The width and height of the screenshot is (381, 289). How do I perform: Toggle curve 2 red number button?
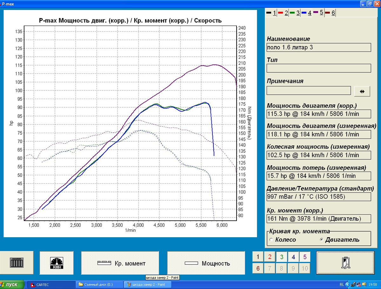click(x=270, y=257)
